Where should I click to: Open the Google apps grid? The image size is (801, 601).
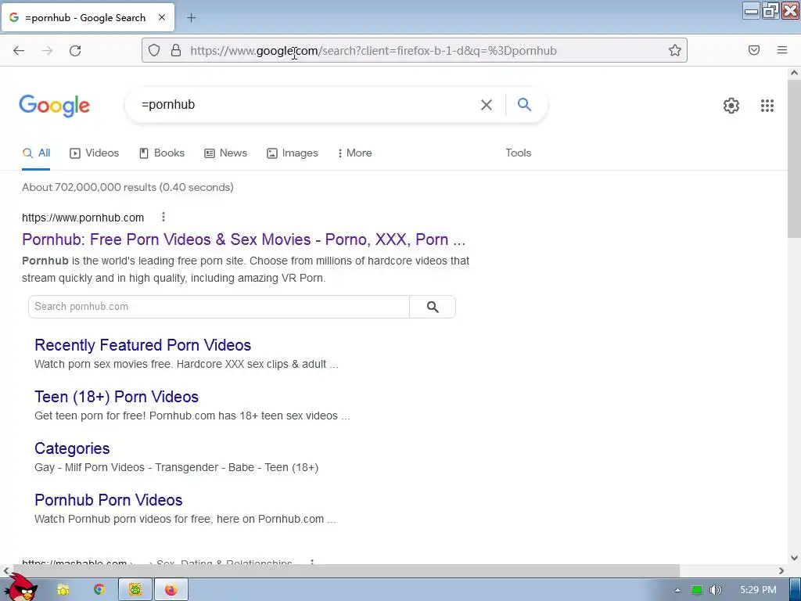point(767,106)
